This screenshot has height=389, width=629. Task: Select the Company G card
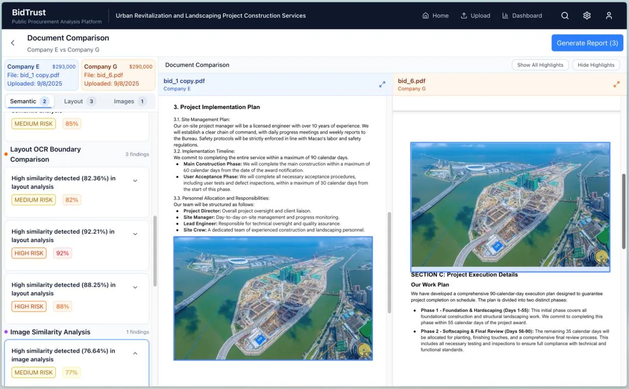118,75
